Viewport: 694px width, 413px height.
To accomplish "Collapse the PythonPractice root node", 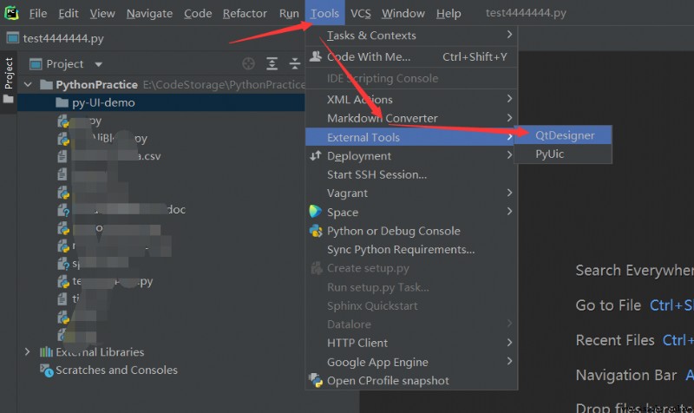I will point(28,84).
